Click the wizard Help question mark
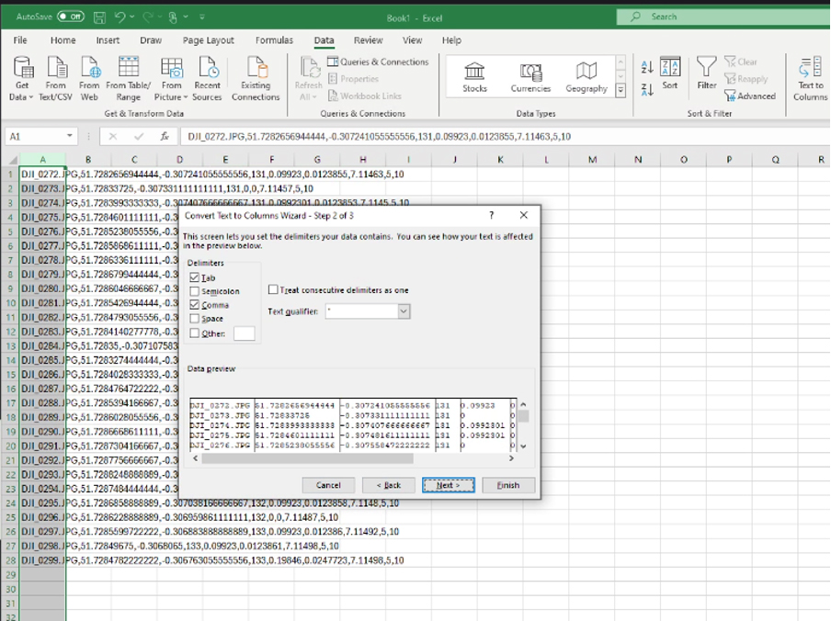Viewport: 831px width, 621px height. (491, 215)
